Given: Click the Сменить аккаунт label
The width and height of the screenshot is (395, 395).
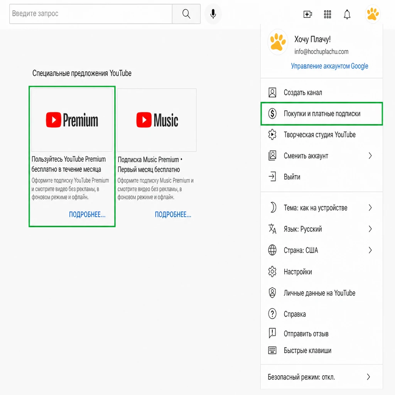Looking at the screenshot, I should [306, 156].
